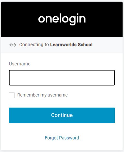Open the Forgot Password link
124x152 pixels.
(62, 138)
